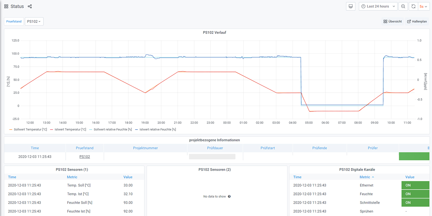Refresh the dashboard now
The height and width of the screenshot is (216, 432).
pyautogui.click(x=413, y=6)
